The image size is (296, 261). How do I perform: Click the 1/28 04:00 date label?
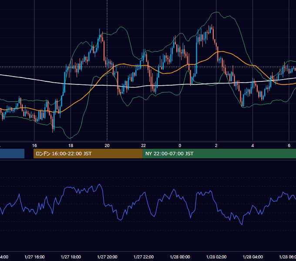(x=252, y=257)
